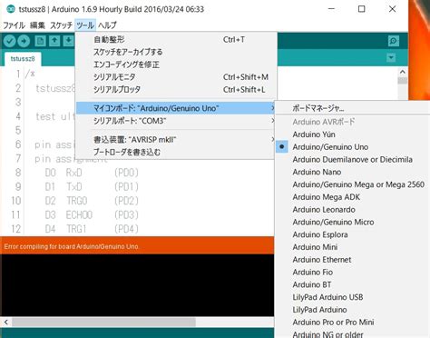
Task: Select Arduino Mega ADK board
Action: (326, 197)
